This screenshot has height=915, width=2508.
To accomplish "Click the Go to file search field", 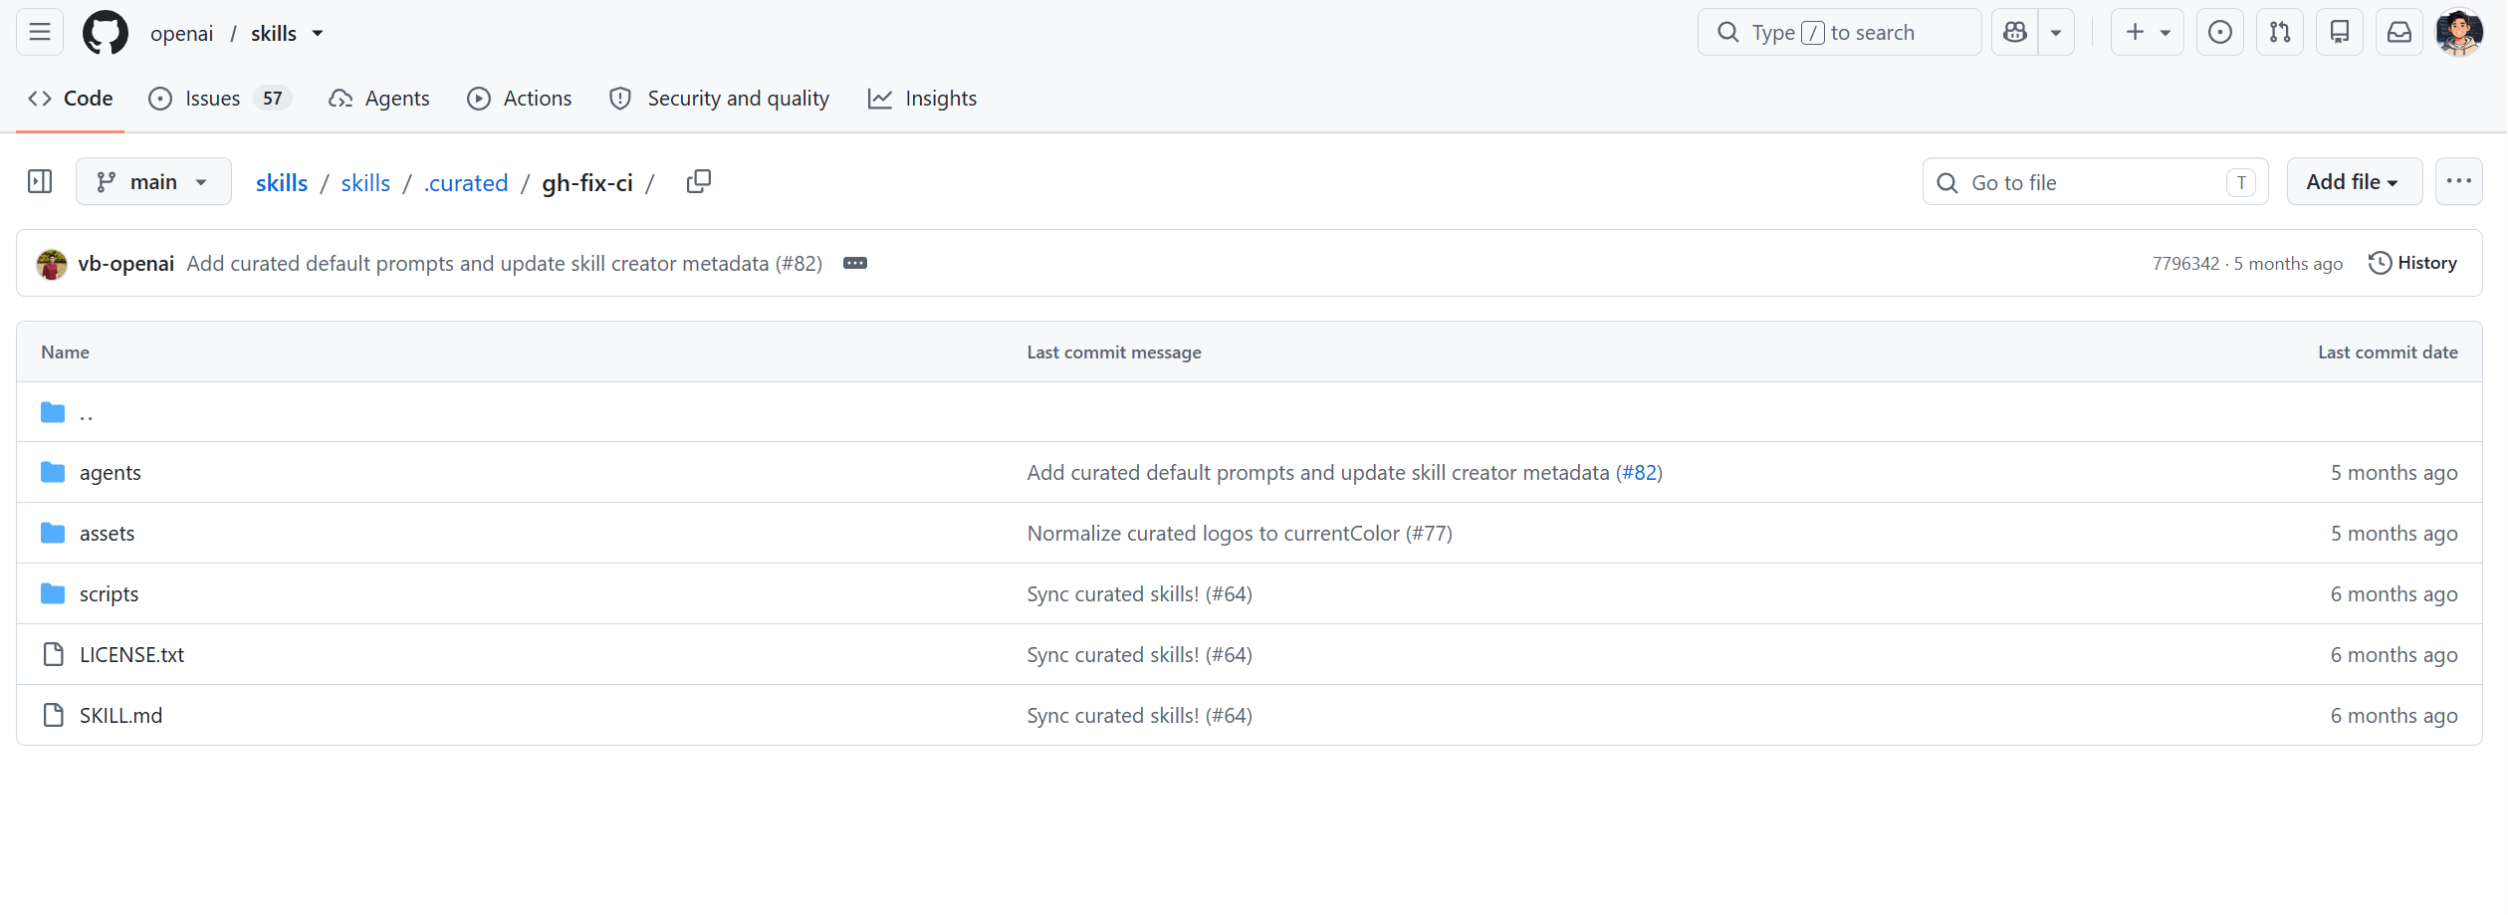I will [2095, 181].
